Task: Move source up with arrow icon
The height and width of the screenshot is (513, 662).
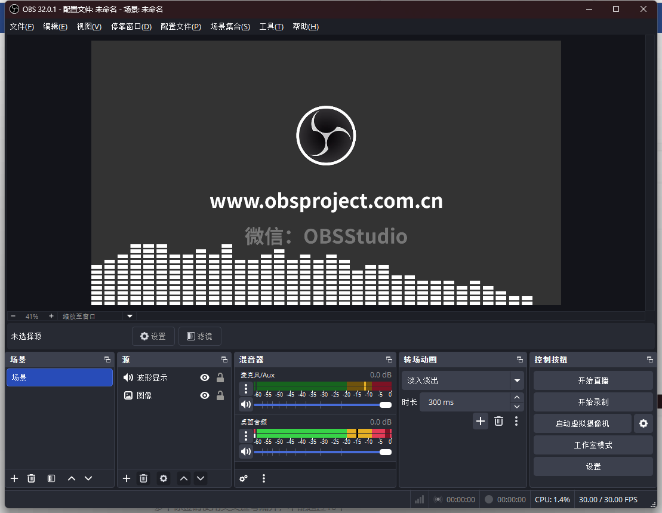Action: click(x=184, y=478)
